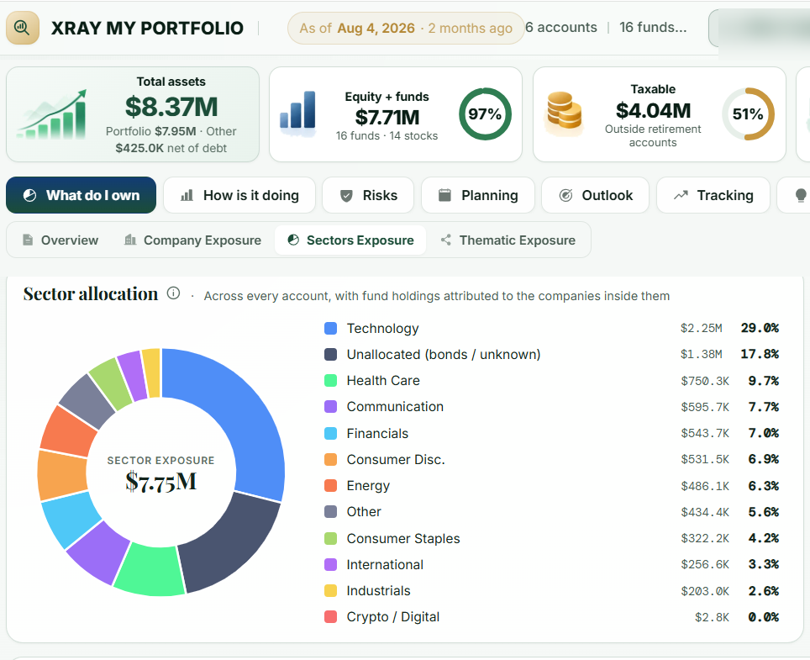Click the Financials legend label
The width and height of the screenshot is (810, 660).
coord(377,433)
